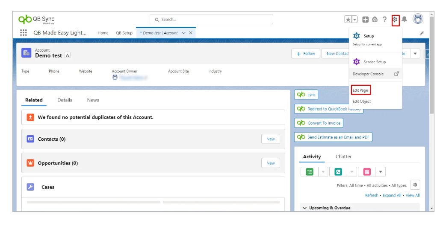Switch to the Activity tab
This screenshot has width=446, height=226.
[312, 156]
